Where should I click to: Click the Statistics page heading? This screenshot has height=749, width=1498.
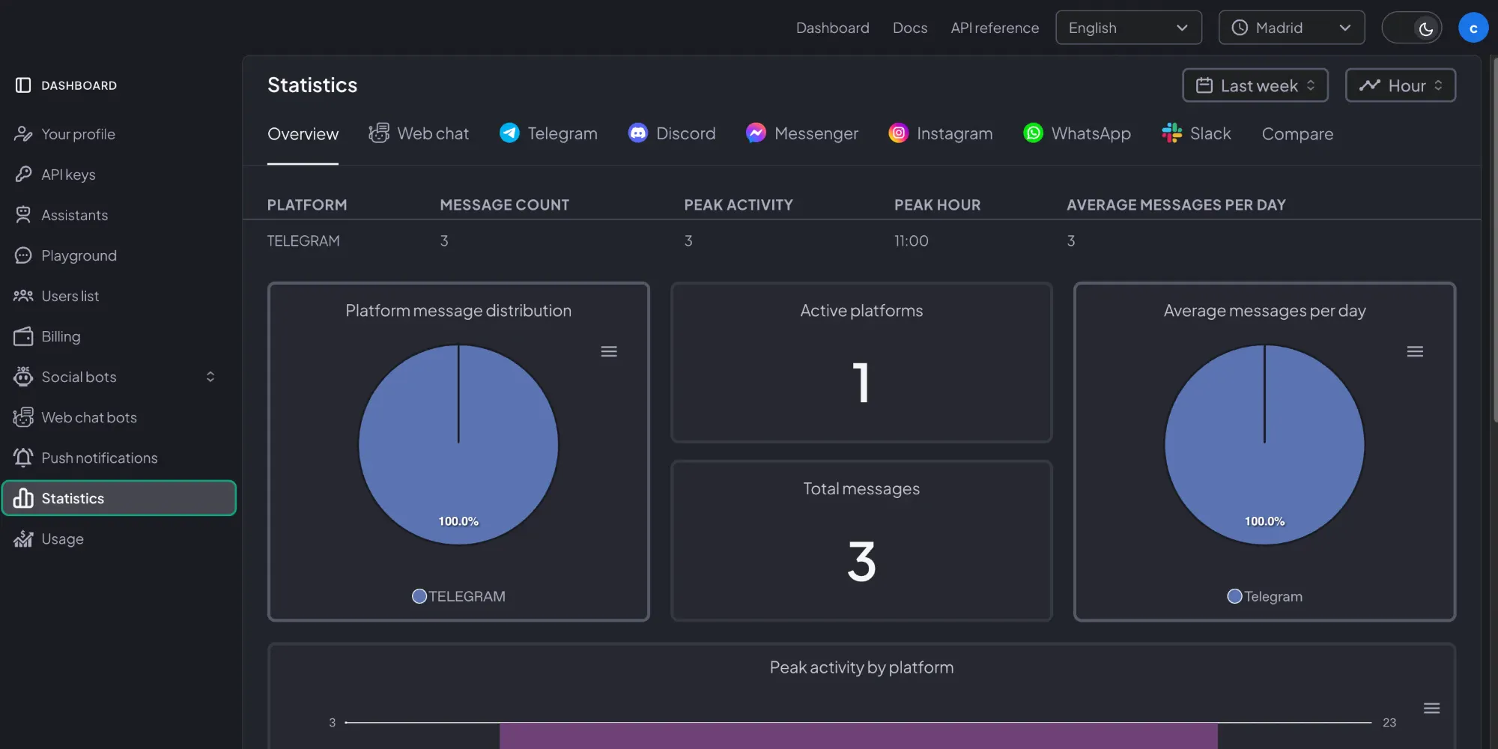312,85
